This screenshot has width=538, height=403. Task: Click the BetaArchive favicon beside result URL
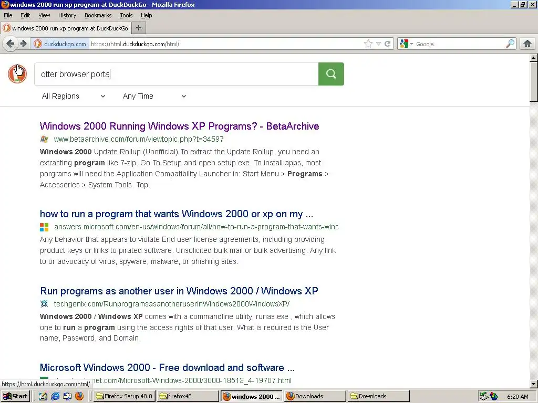tap(44, 139)
